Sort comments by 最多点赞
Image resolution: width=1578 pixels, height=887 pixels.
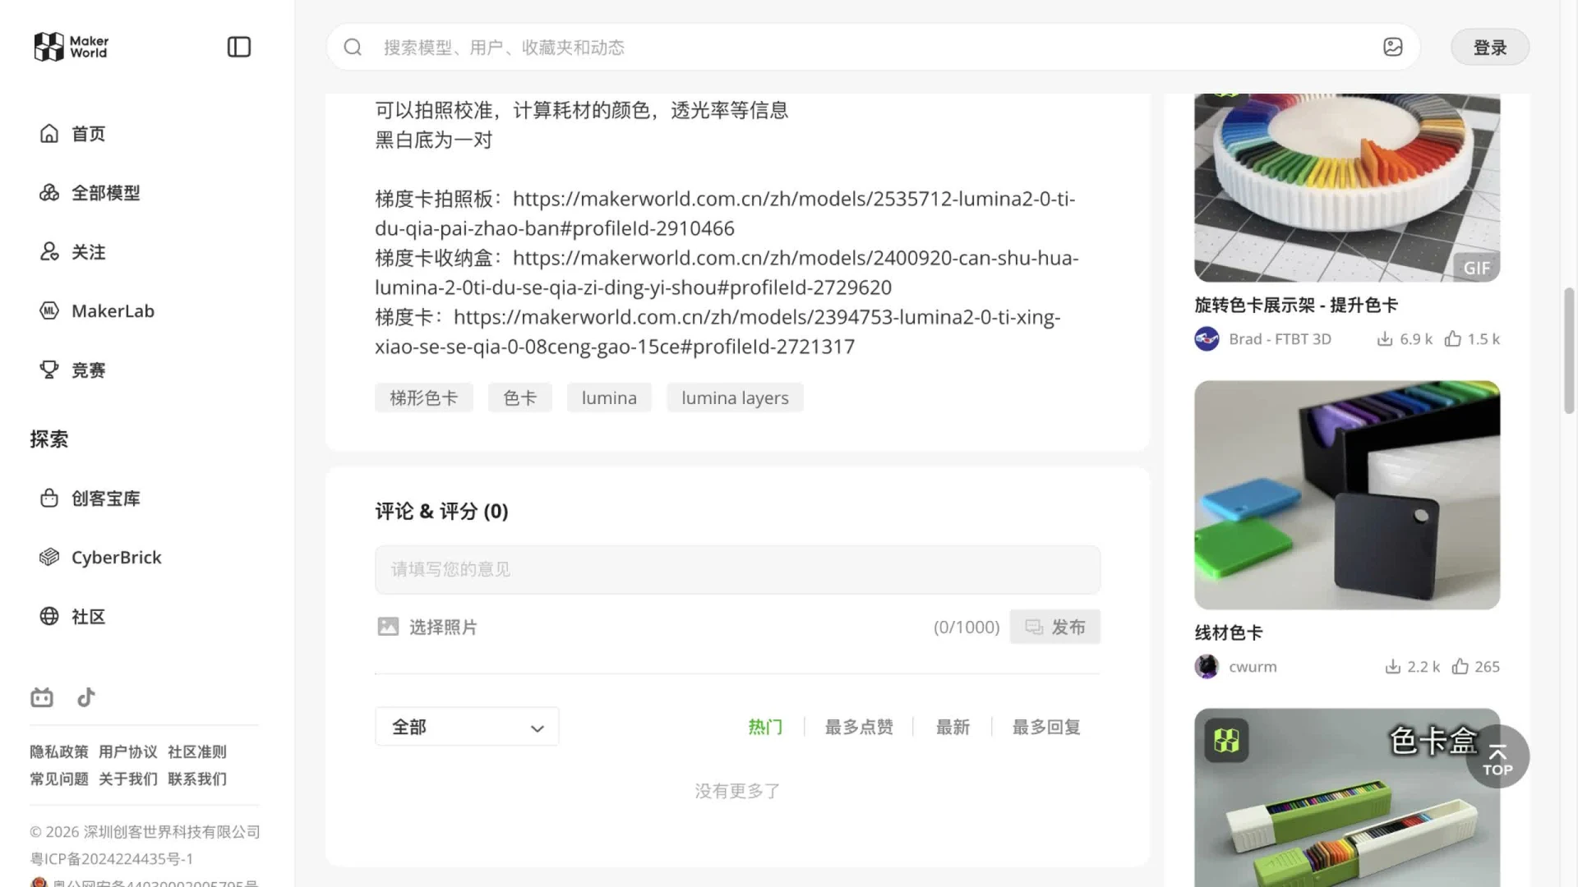859,727
